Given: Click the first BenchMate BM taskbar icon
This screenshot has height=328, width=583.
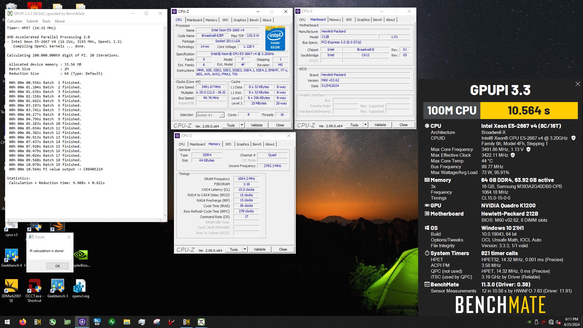Looking at the screenshot, I should tap(38, 322).
